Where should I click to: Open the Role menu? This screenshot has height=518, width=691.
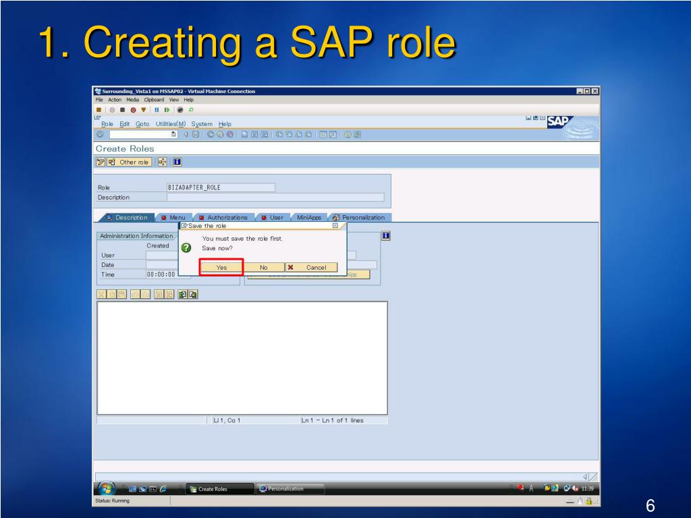coord(107,124)
